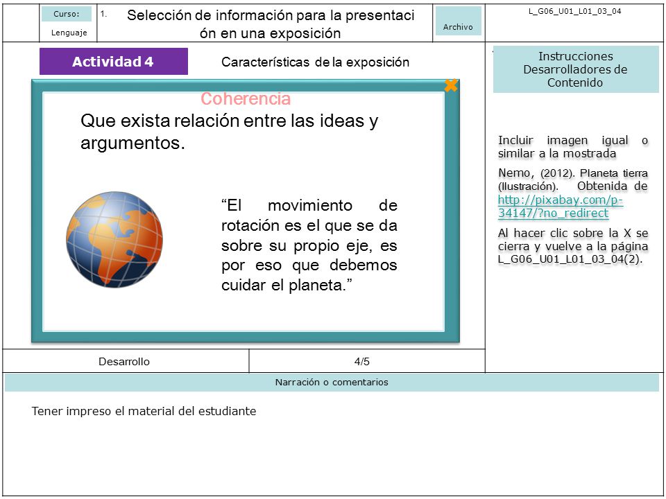Click the 4/5 page counter
Viewport: 666px width, 499px height.
pos(362,362)
